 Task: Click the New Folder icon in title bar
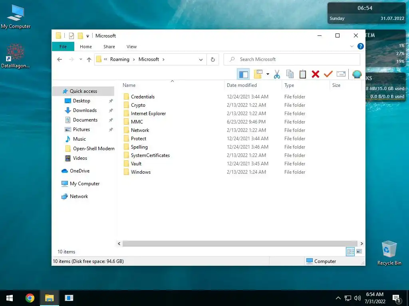(80, 35)
